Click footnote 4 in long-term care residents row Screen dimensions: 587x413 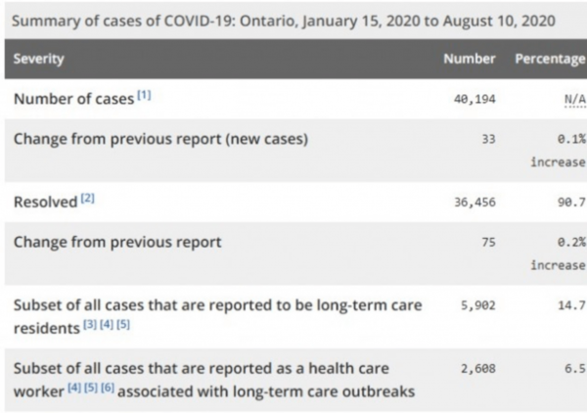coord(107,324)
